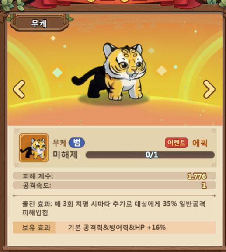Tap the 무케 name beside thumbnail
The height and width of the screenshot is (252, 226).
tap(59, 143)
